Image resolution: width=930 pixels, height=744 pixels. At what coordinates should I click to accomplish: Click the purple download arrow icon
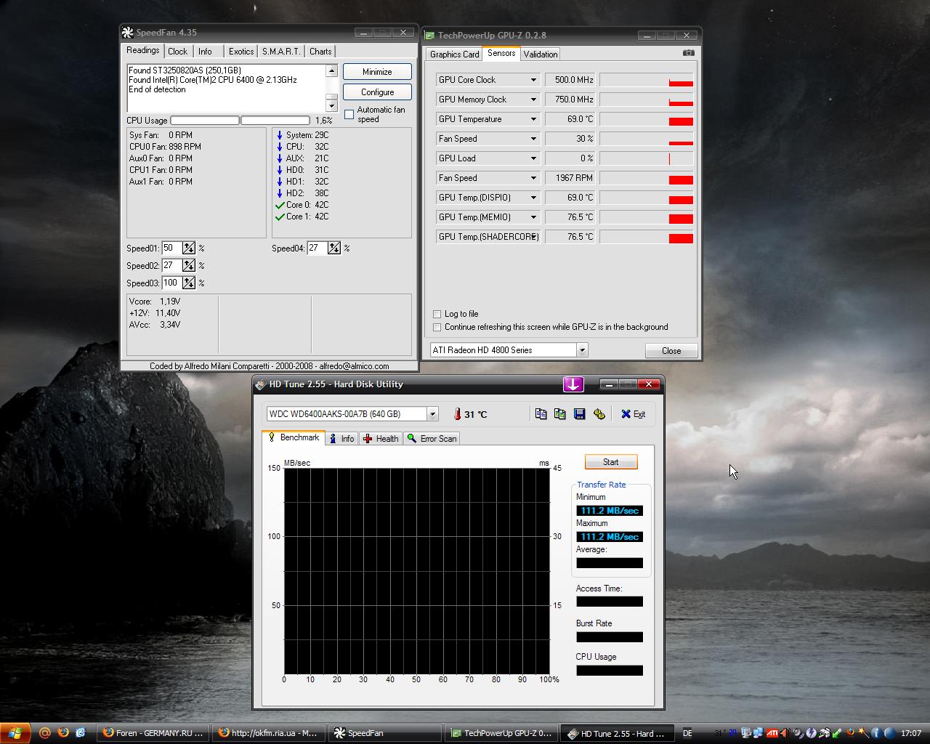573,384
